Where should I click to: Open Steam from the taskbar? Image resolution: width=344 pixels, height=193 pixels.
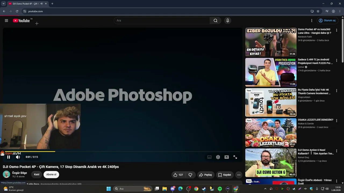coord(204,189)
